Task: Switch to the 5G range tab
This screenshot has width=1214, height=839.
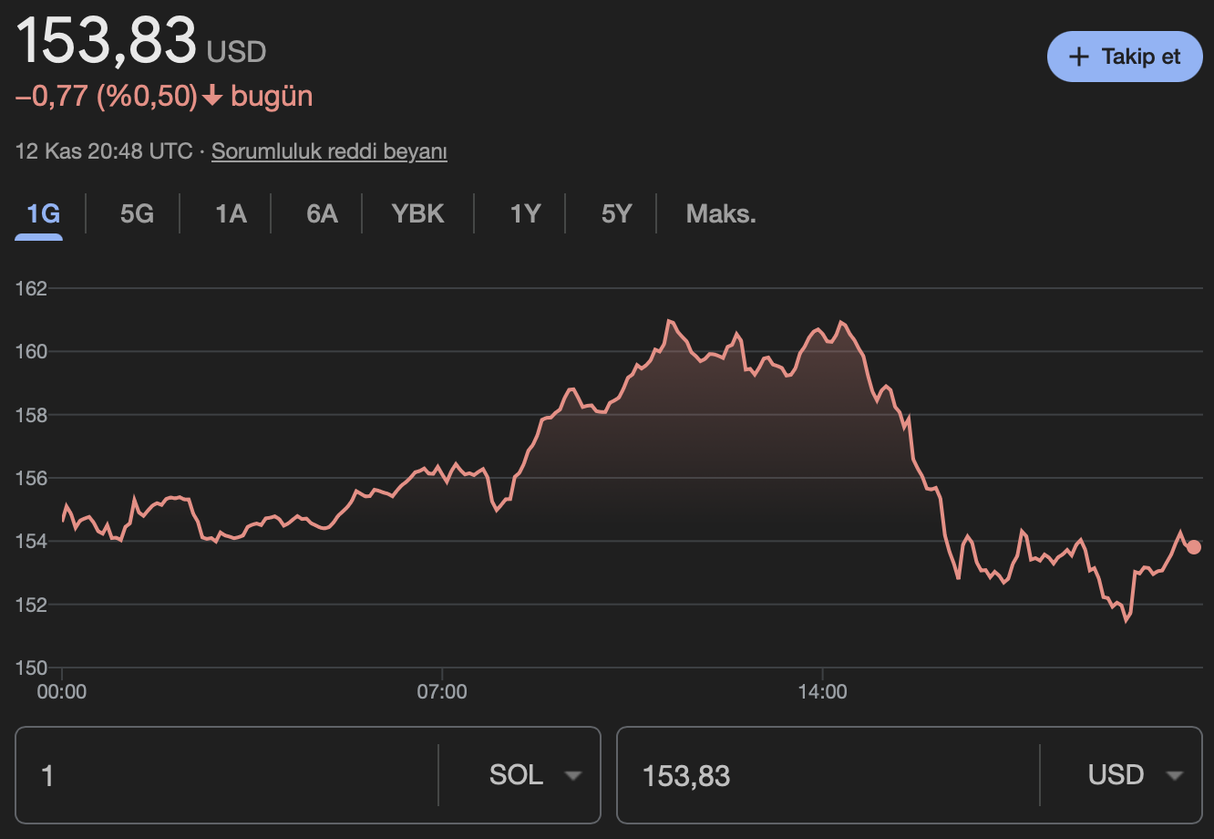Action: (137, 213)
